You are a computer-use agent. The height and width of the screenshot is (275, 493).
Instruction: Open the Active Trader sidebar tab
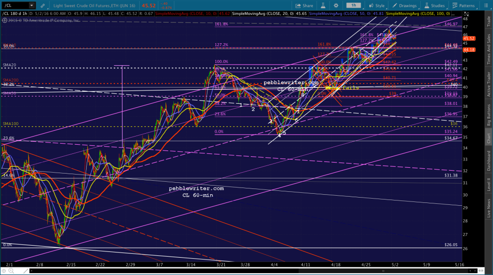(489, 84)
